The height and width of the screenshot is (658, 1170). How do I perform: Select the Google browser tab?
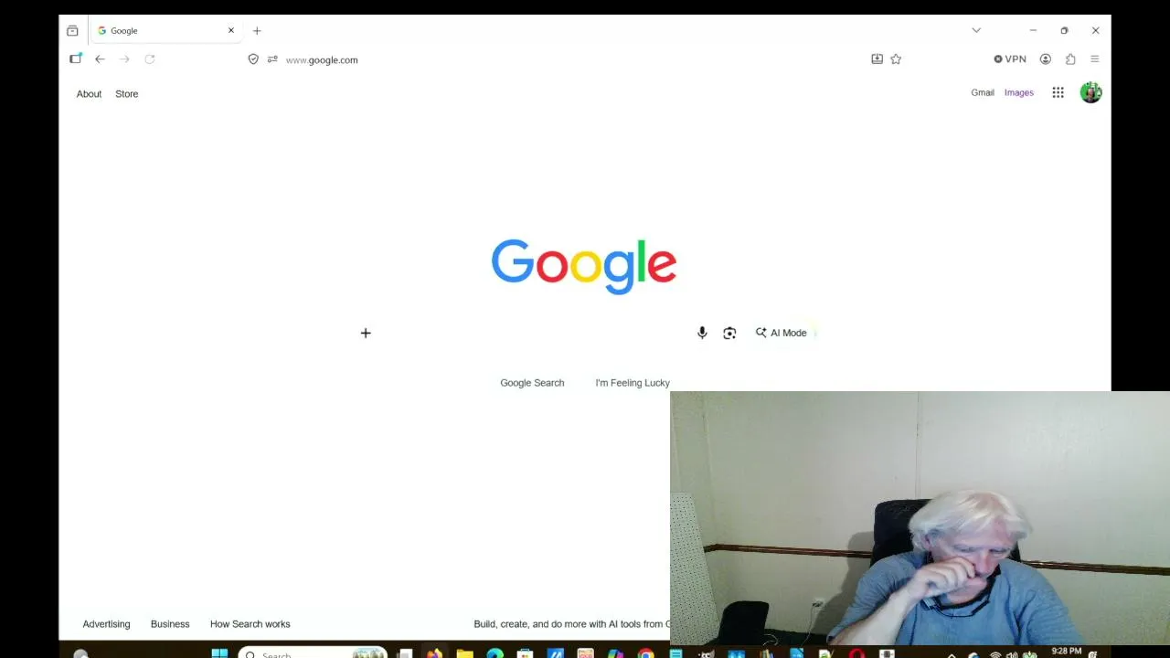pos(165,30)
